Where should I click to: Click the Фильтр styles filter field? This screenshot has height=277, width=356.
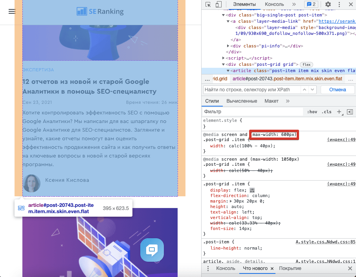click(251, 112)
